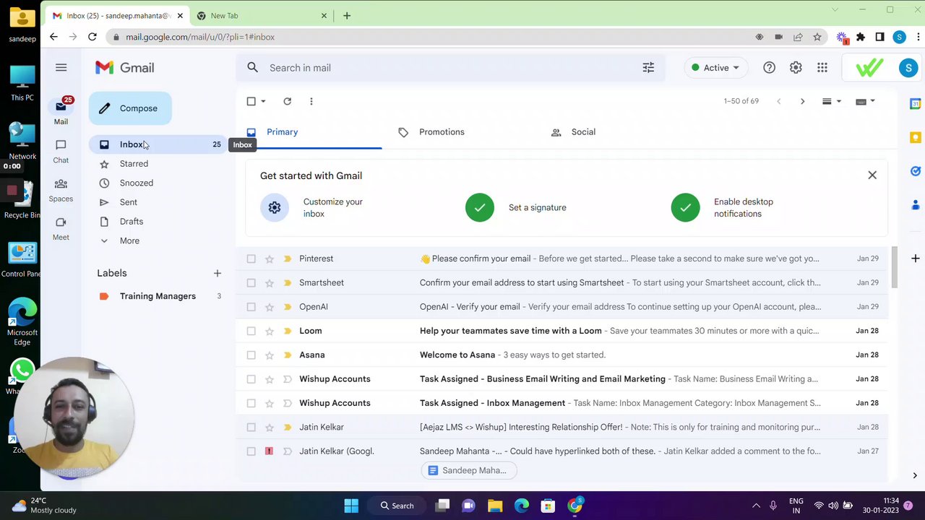Toggle importance marker on Asana email
The image size is (925, 520).
287,355
